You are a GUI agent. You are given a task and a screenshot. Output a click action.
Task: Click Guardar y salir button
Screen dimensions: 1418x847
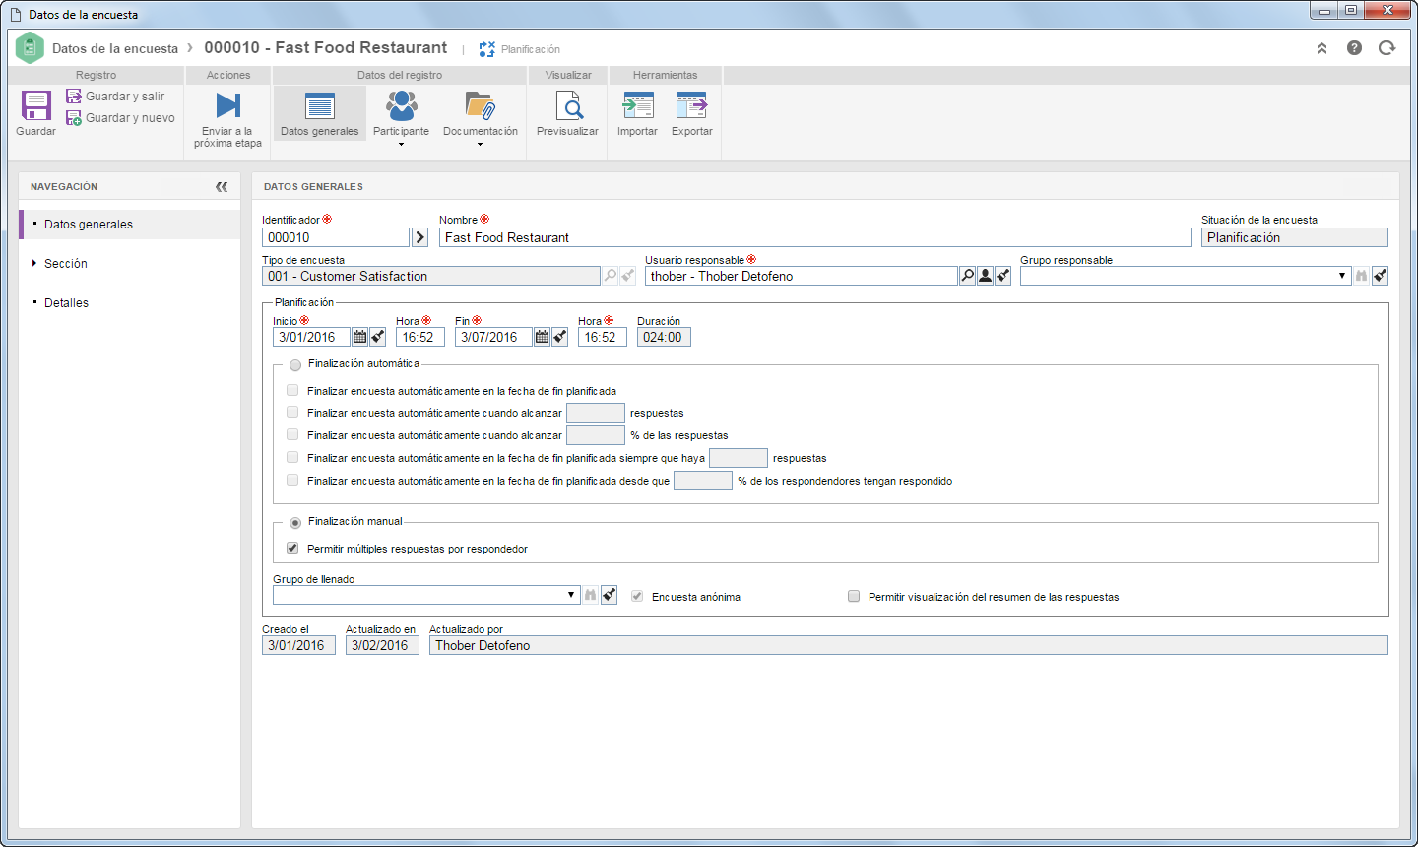click(115, 97)
